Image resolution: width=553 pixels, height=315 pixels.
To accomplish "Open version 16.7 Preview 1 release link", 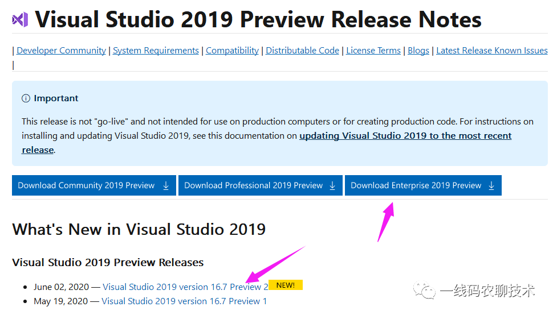I will tap(184, 301).
